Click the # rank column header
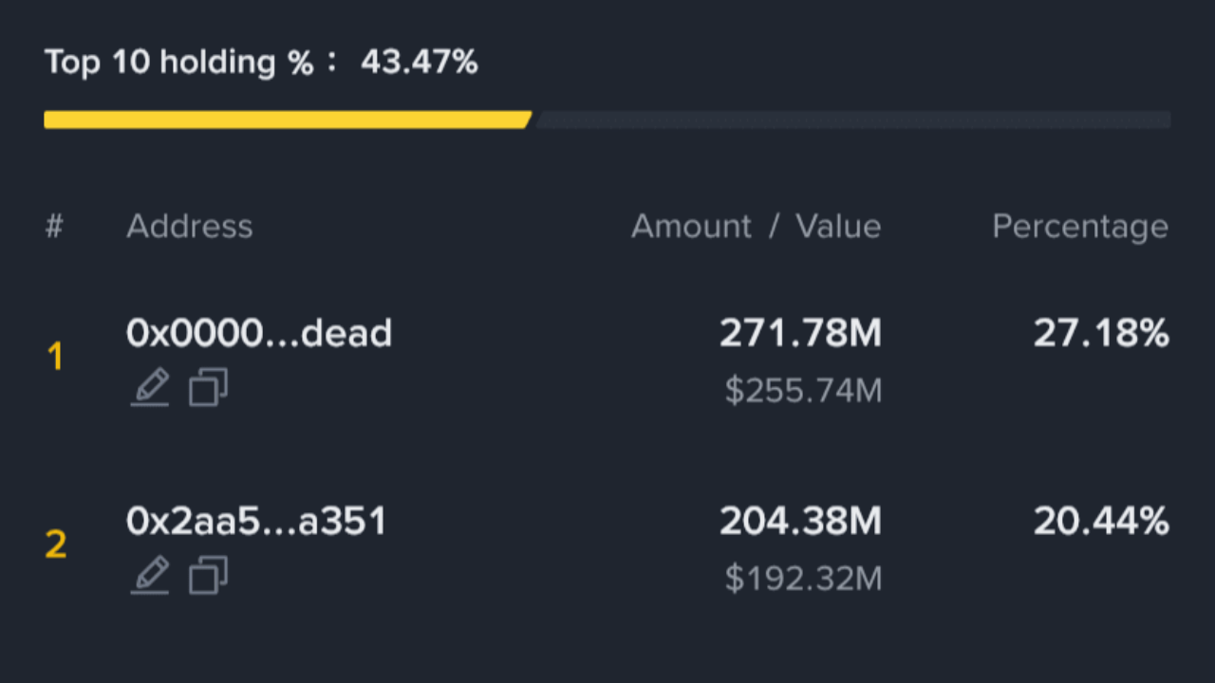 point(55,226)
